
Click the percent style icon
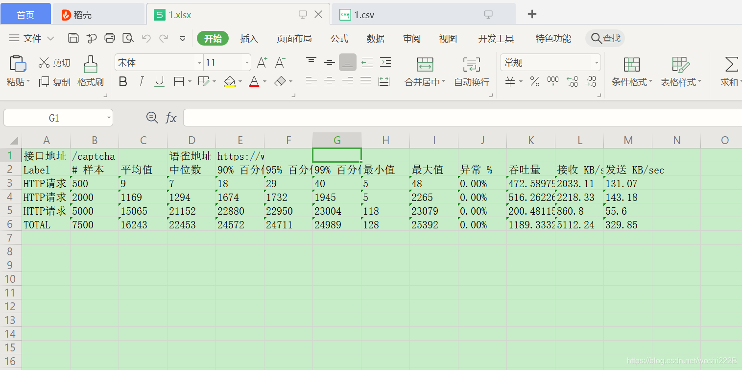pyautogui.click(x=535, y=82)
